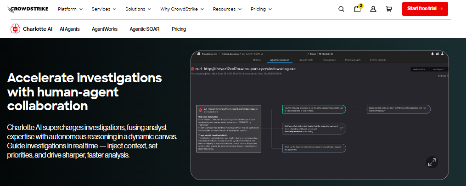The width and height of the screenshot is (466, 186).
Task: Expand the Resources menu
Action: (x=227, y=9)
